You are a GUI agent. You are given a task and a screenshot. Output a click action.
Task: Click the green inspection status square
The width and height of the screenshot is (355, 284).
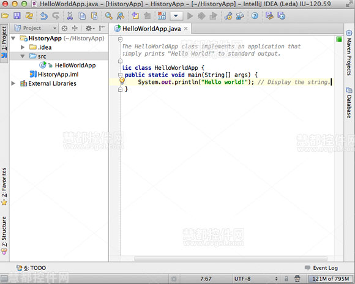(x=339, y=39)
